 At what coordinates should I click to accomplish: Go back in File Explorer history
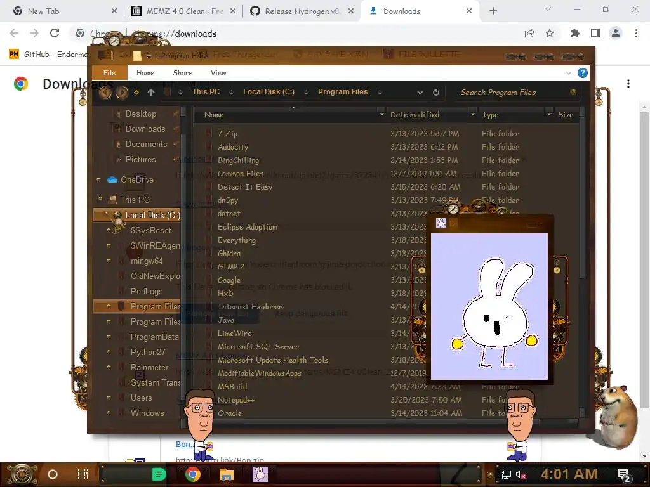[x=105, y=93]
